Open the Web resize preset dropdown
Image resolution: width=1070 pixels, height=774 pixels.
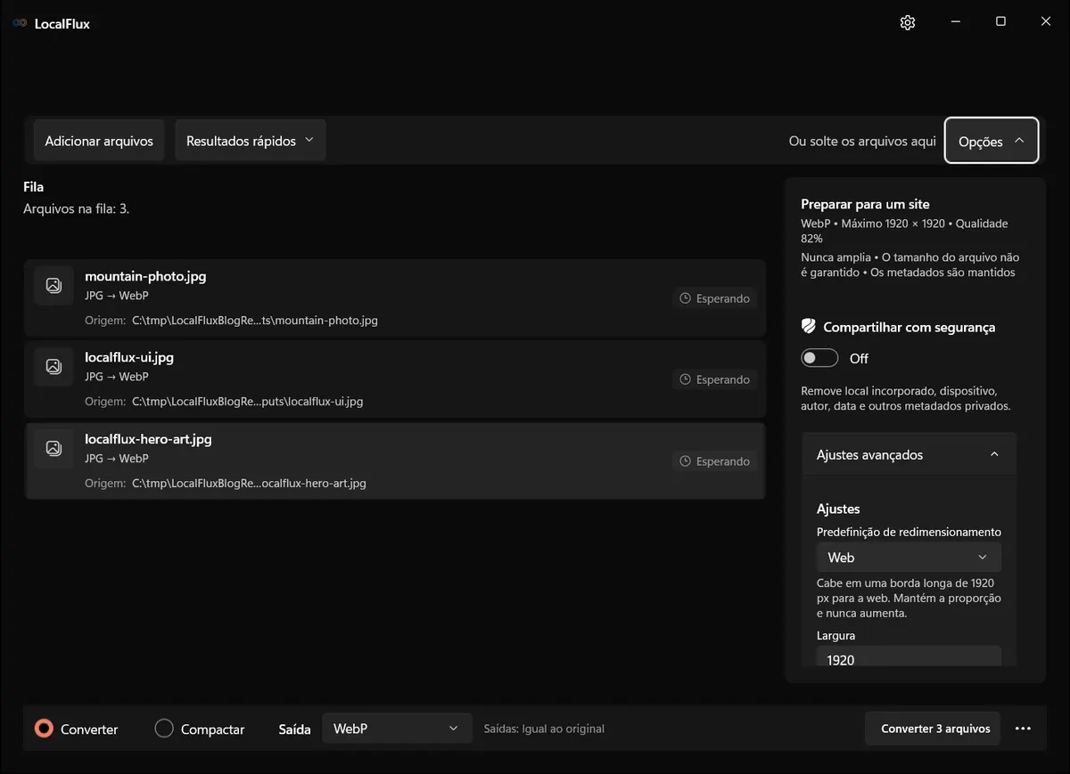point(909,558)
